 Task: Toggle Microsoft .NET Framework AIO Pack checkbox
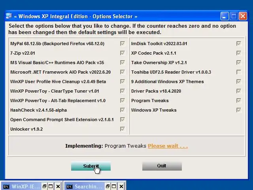coord(122,72)
